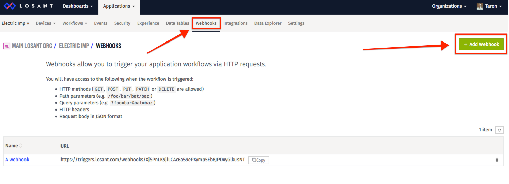The image size is (509, 184).
Task: Click the WEBHOOKS breadcrumb title
Action: point(109,46)
